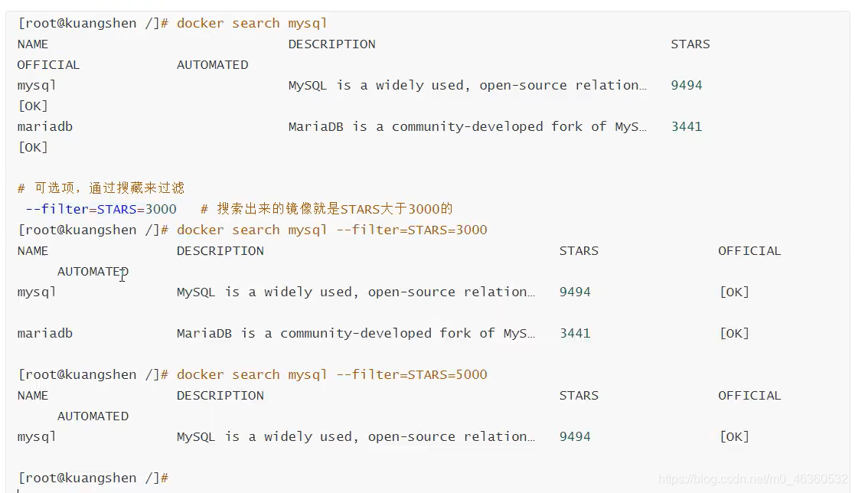The image size is (855, 493).
Task: Click the 'mariadb' name in the STARS=3000 output
Action: (x=44, y=333)
